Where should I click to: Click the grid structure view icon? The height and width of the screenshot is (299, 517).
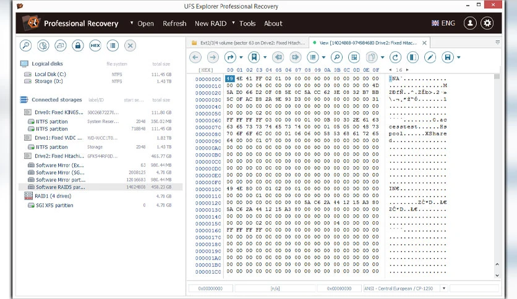click(x=354, y=57)
